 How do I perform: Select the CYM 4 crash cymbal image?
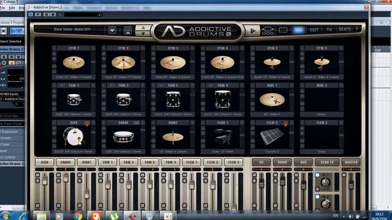pyautogui.click(x=222, y=62)
